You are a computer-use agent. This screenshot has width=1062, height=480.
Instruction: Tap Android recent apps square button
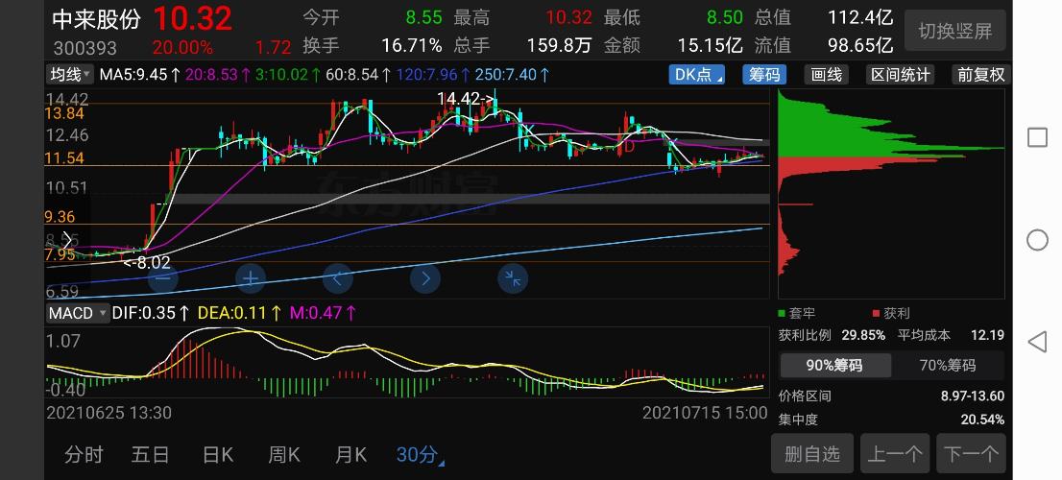click(x=1037, y=137)
